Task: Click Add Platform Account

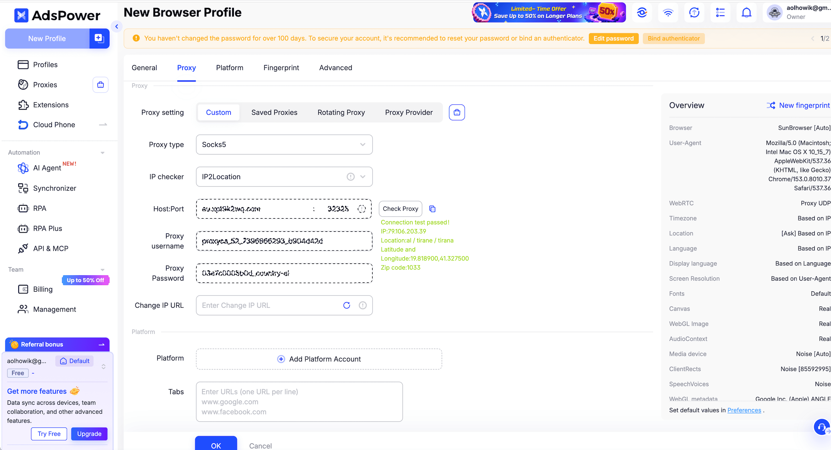Action: click(x=319, y=359)
